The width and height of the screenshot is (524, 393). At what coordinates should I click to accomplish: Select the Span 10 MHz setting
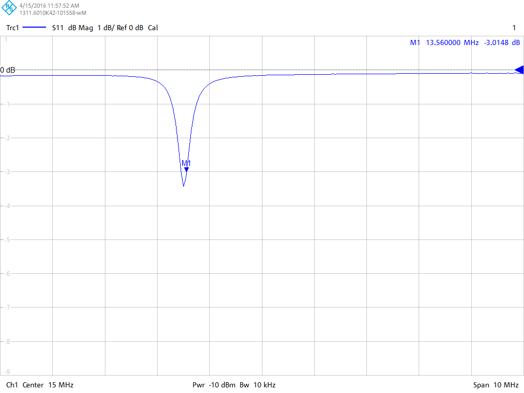496,385
